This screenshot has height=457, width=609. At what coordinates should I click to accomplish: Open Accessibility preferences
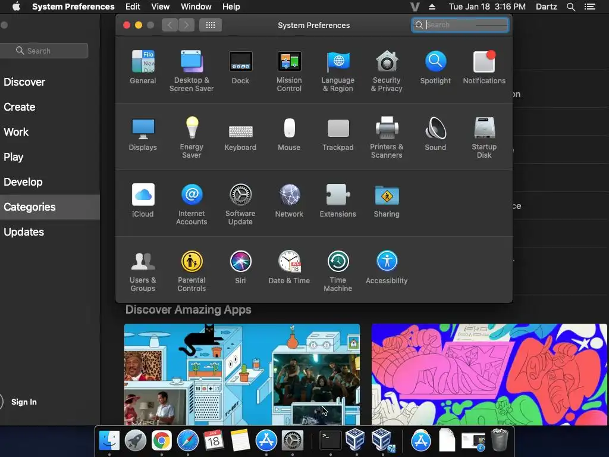[x=387, y=267]
